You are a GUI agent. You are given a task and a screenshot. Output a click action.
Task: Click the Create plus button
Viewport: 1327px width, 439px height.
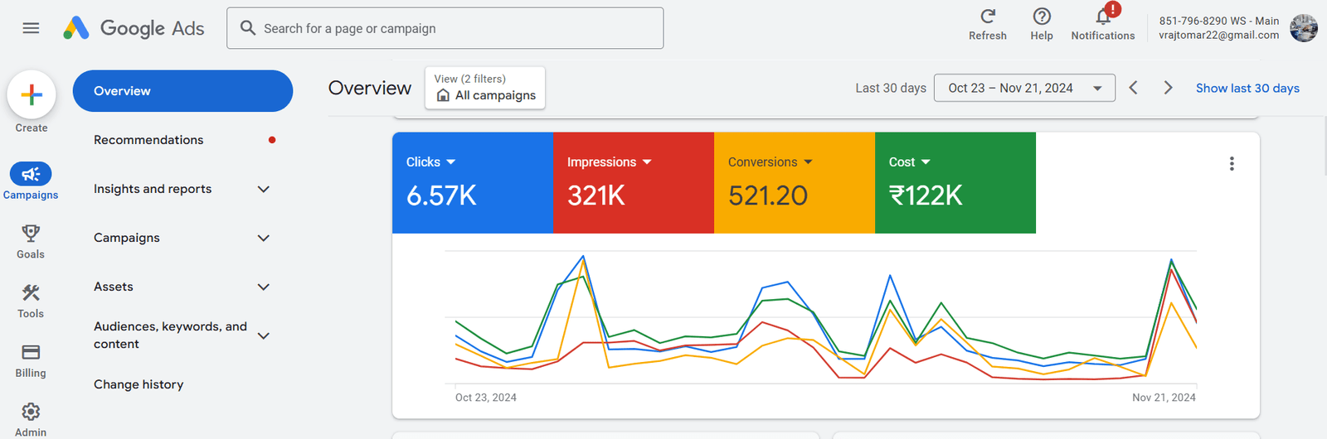pyautogui.click(x=32, y=95)
